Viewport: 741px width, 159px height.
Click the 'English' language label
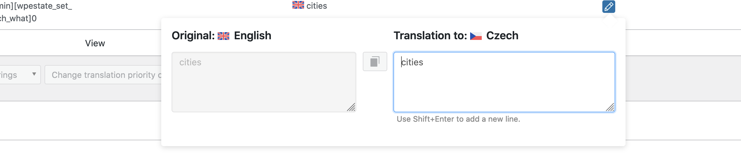(x=252, y=36)
